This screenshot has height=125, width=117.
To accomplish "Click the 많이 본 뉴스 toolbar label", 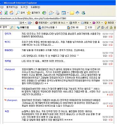I will click(x=59, y=23).
